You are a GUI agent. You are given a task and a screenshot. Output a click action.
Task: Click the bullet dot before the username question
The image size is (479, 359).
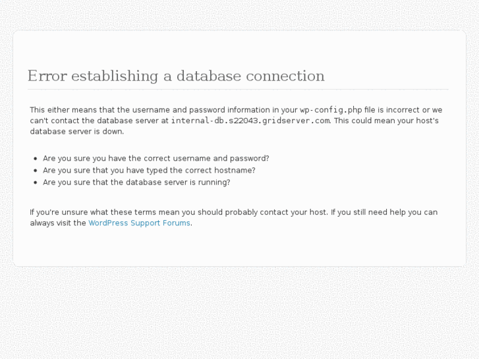[35, 159]
